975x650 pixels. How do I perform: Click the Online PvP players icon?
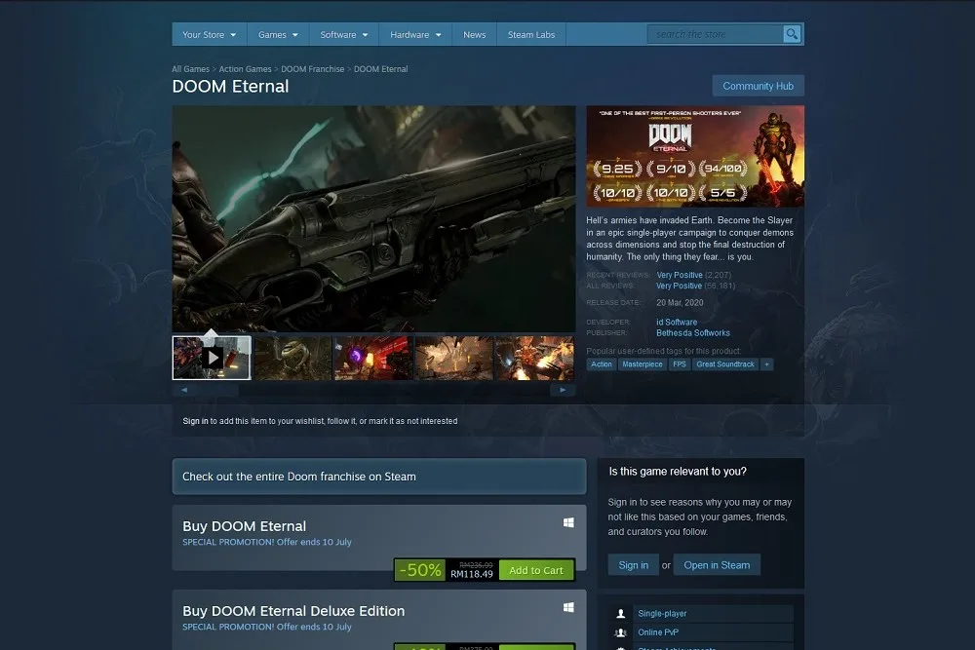pyautogui.click(x=620, y=632)
